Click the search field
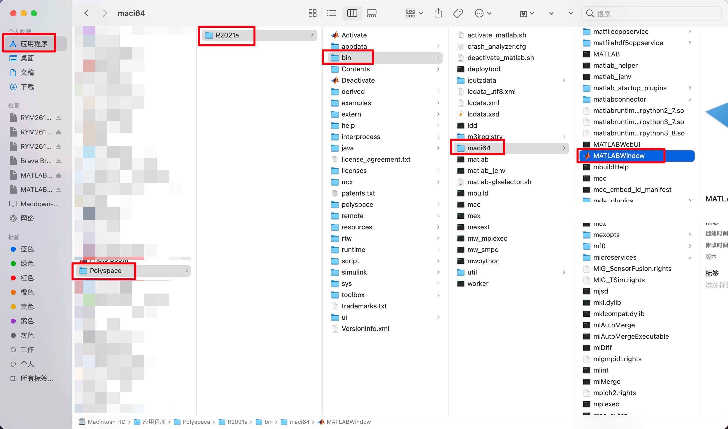 coord(651,14)
